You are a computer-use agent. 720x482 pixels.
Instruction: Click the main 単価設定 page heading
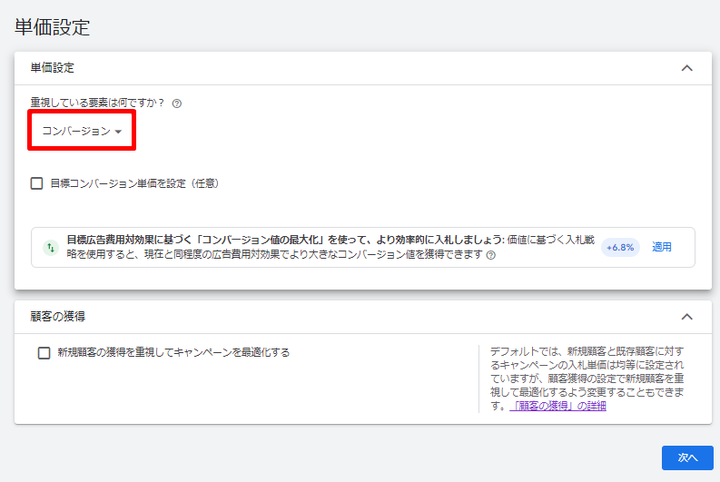point(53,26)
